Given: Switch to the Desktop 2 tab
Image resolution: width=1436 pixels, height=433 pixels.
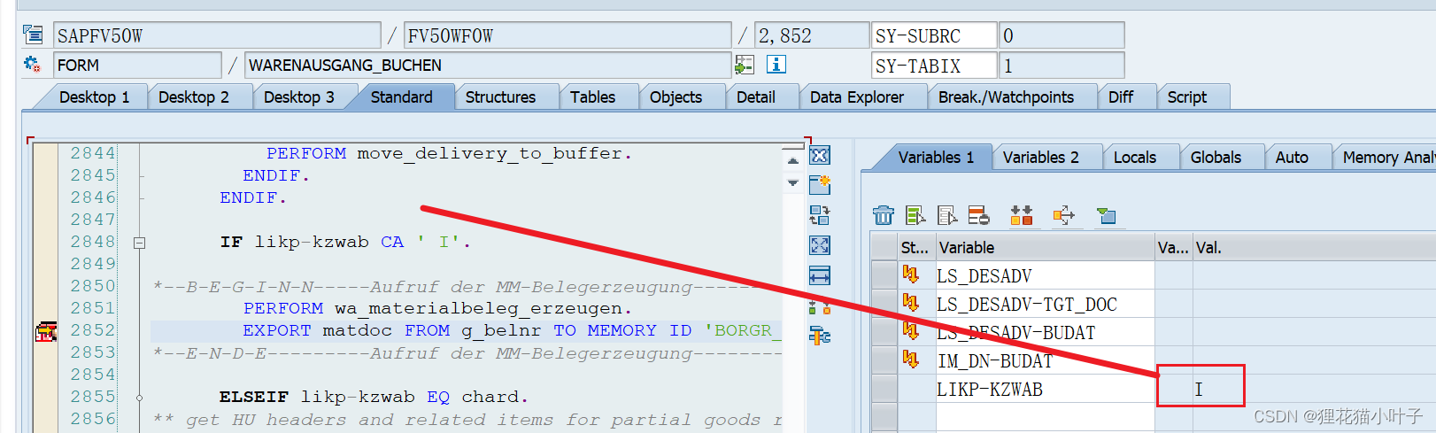Looking at the screenshot, I should 193,97.
